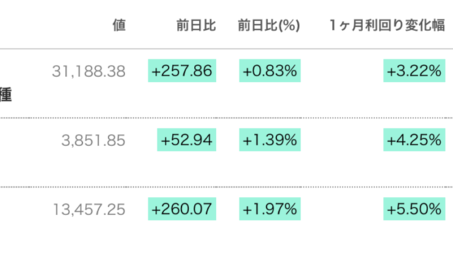The image size is (453, 254).
Task: Select the value 31,188.38
Action: click(x=88, y=71)
